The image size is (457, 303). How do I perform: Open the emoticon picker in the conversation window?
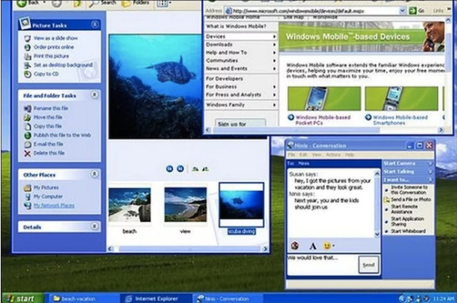(327, 245)
